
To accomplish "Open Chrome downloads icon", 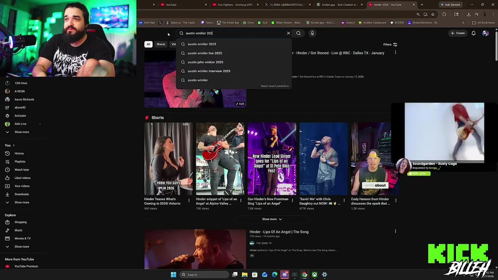I will pyautogui.click(x=468, y=14).
